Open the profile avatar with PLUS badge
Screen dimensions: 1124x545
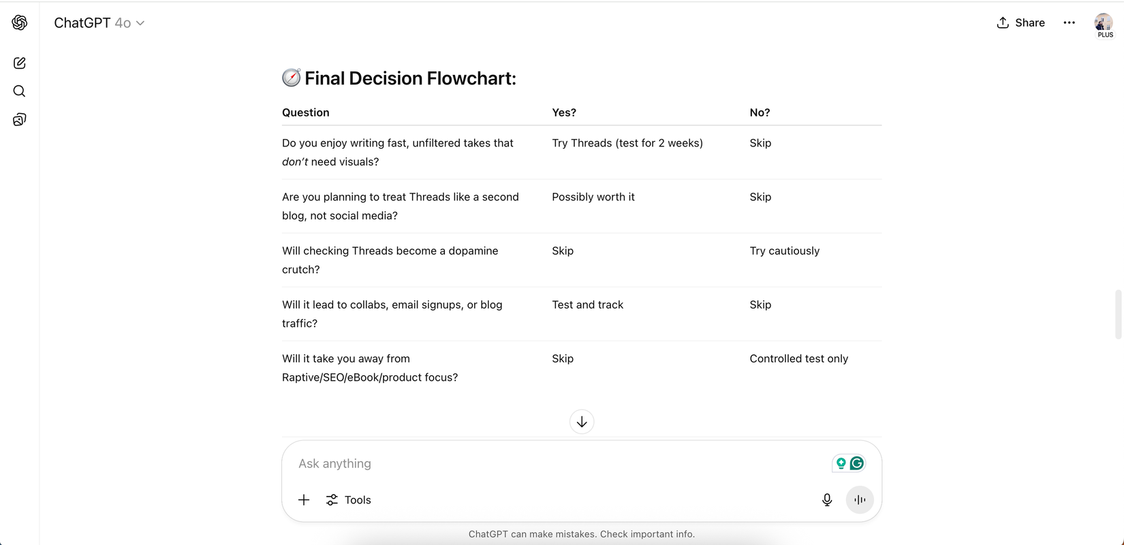1104,25
